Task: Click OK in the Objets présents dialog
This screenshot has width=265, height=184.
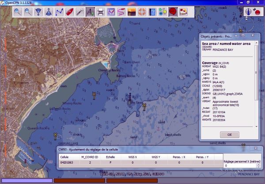Action: [x=230, y=135]
